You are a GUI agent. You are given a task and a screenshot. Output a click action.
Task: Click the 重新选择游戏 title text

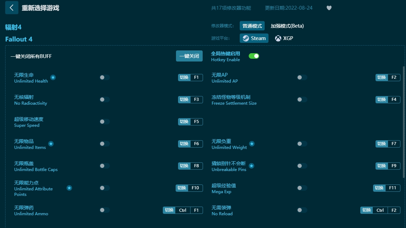(41, 8)
